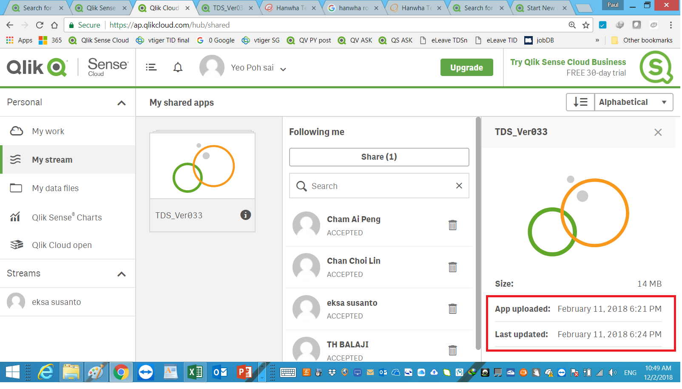Show more bookmarks with the chevron
The width and height of the screenshot is (682, 389).
(597, 40)
